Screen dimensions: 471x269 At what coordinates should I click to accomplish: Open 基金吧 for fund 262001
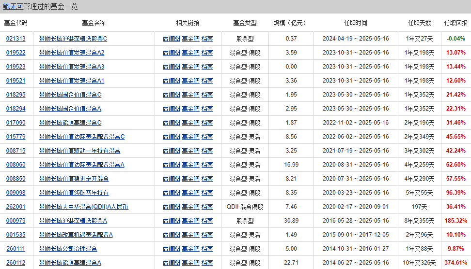(190, 207)
